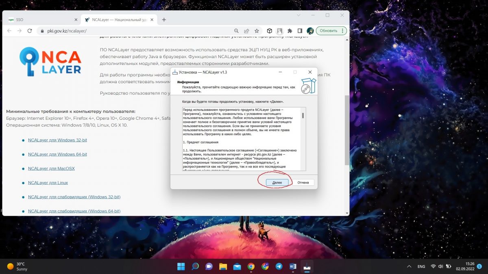Click the cube extension icon in Chrome toolbar

tap(269, 31)
